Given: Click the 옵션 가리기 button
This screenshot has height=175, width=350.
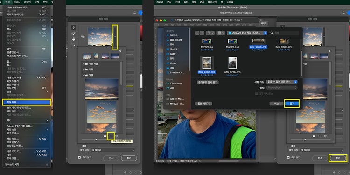Looking at the screenshot, I should click(203, 104).
